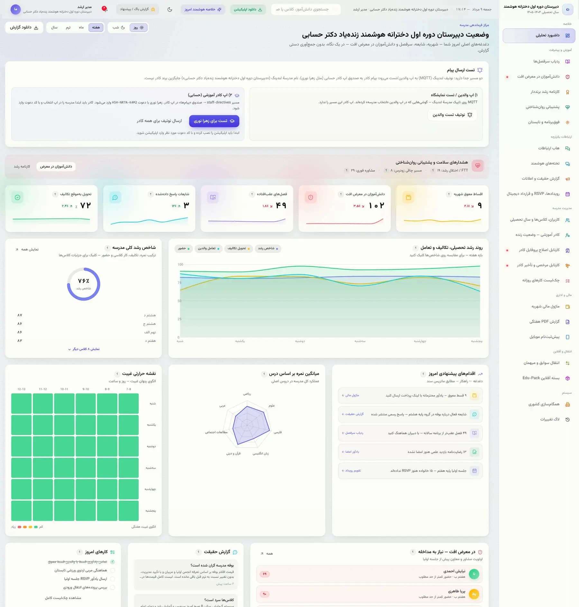Open "تخته‌های هوشمند" in the sidebar
This screenshot has height=607, width=579.
click(539, 163)
